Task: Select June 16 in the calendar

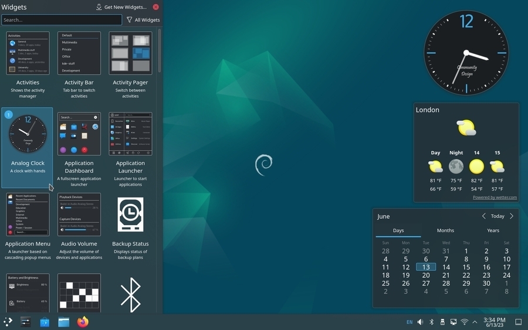Action: tap(486, 267)
